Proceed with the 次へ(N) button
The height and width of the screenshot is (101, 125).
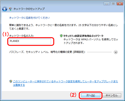91,95
